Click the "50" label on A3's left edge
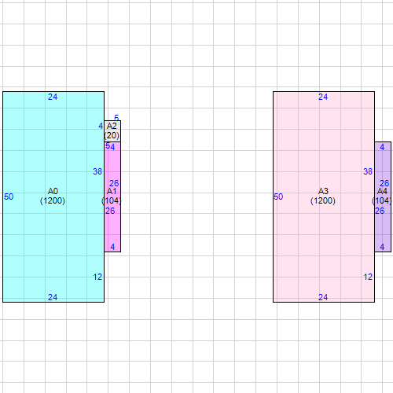Viewport: 393px width, 393px height. (278, 196)
